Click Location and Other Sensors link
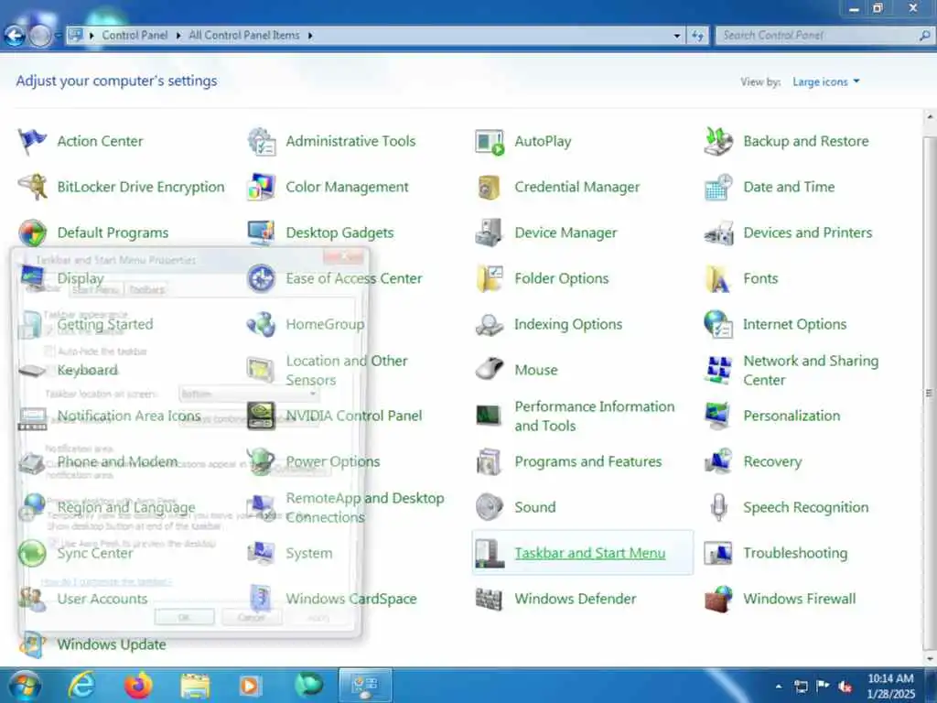Image resolution: width=937 pixels, height=703 pixels. click(347, 370)
